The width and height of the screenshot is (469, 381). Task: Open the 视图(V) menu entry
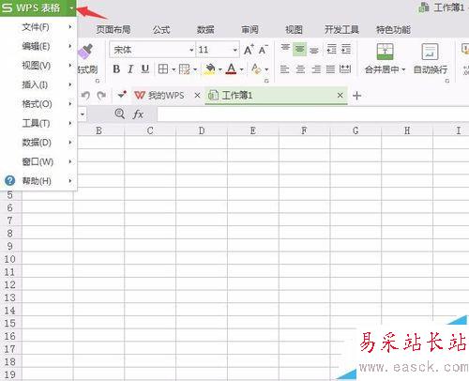pos(38,66)
